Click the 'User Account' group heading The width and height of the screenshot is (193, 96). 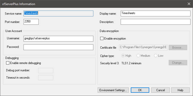click(x=14, y=31)
